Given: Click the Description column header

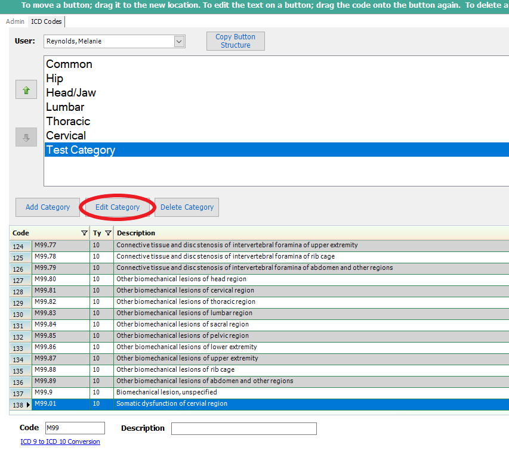Looking at the screenshot, I should pyautogui.click(x=136, y=233).
